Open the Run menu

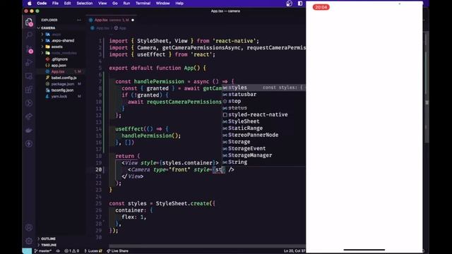[126, 4]
